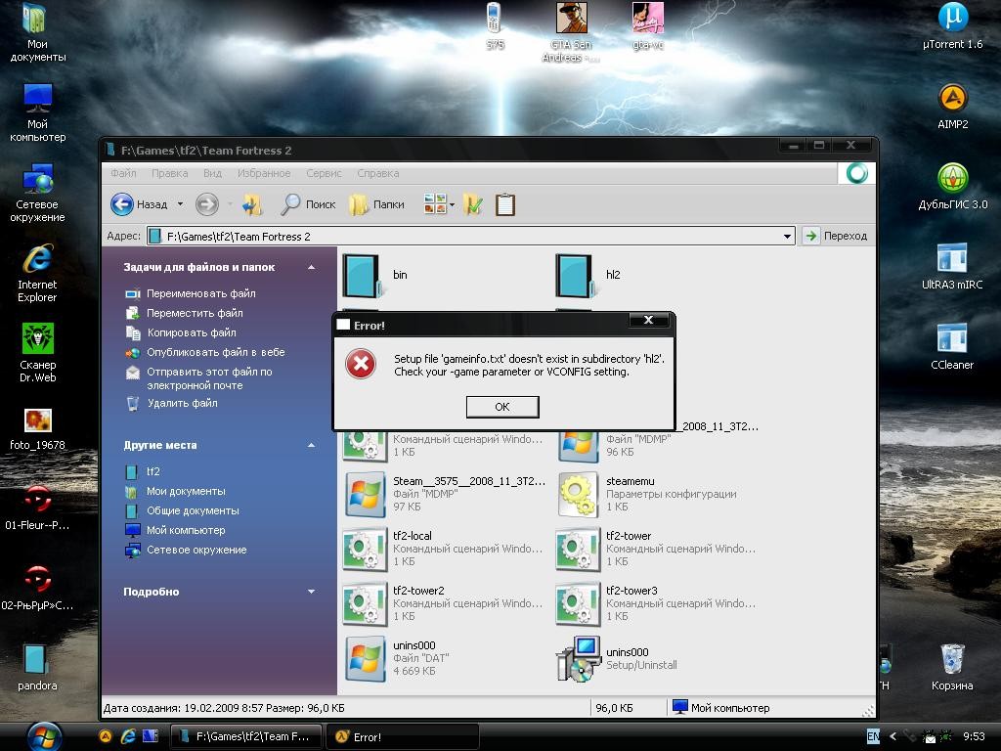Click the Удалить файл task link
Image resolution: width=1001 pixels, height=751 pixels.
point(182,403)
